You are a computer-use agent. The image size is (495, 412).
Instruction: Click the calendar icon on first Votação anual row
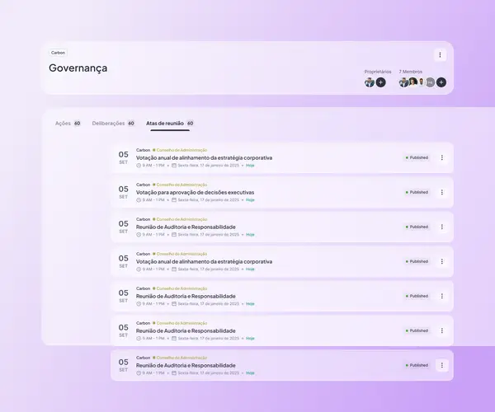(174, 165)
